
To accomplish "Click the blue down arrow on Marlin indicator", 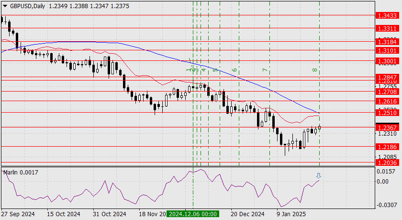I will point(318,176).
